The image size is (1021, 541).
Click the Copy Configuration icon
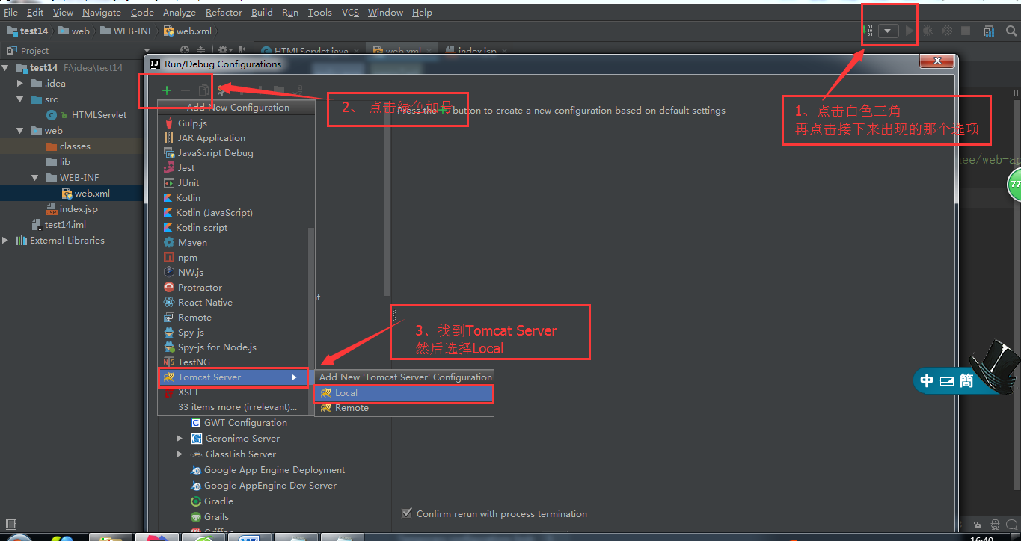(203, 90)
